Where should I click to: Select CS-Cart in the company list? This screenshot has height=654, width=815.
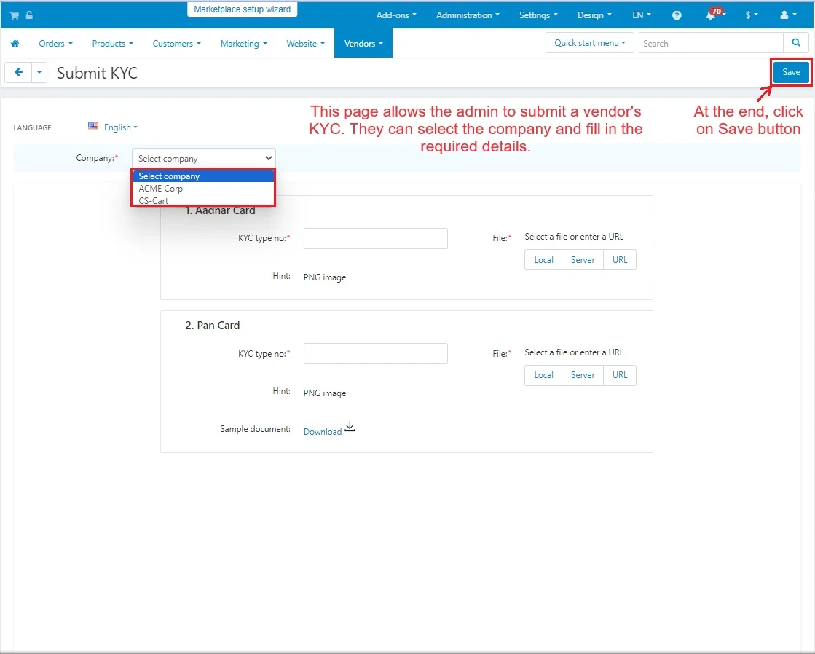[x=154, y=200]
